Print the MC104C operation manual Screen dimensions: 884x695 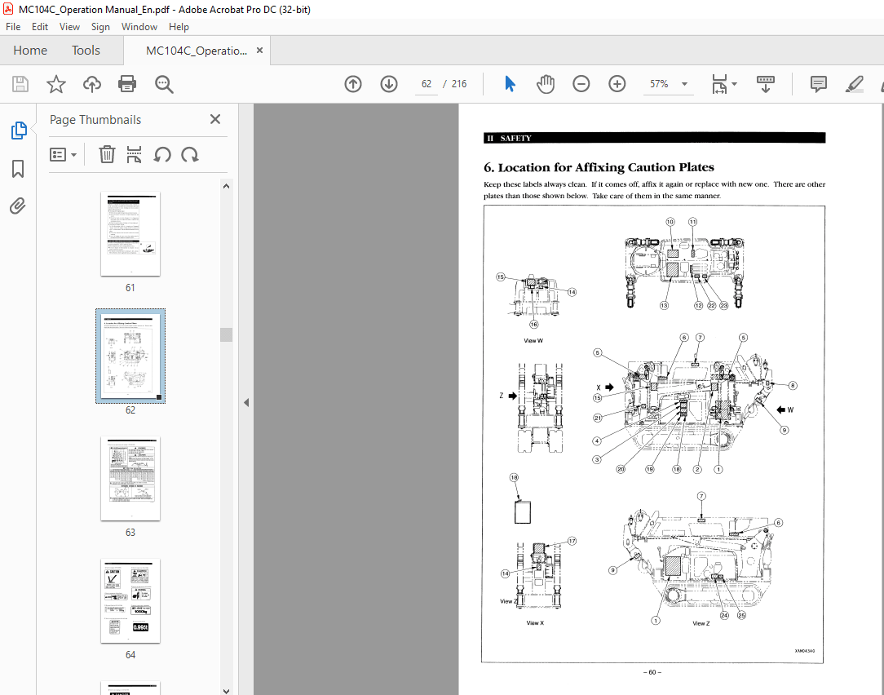(127, 83)
